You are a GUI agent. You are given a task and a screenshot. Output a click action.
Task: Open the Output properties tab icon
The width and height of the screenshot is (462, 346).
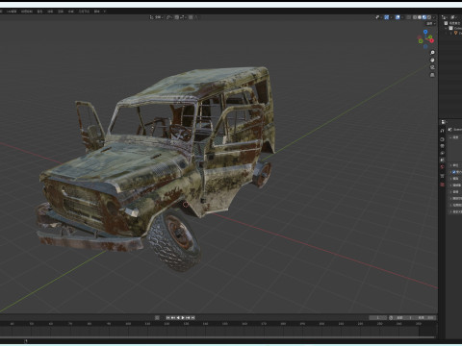pyautogui.click(x=442, y=146)
